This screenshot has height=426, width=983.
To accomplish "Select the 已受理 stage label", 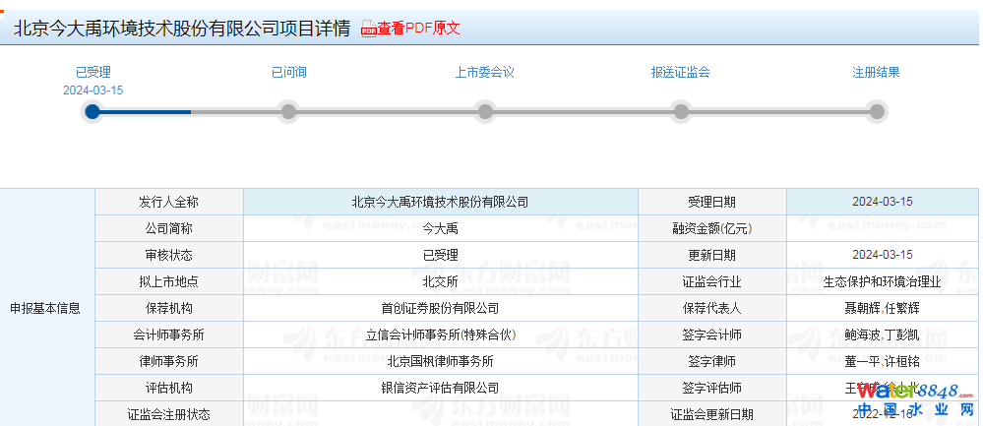I will coord(92,72).
